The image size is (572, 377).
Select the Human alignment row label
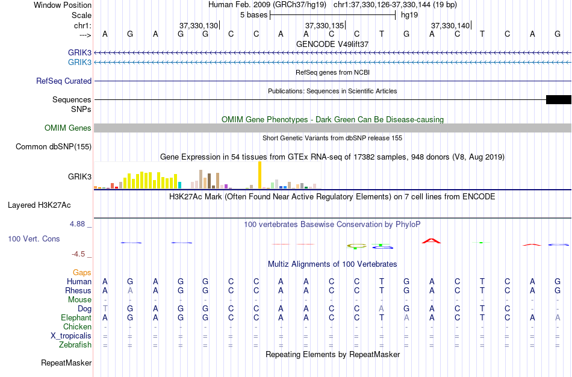(x=79, y=282)
